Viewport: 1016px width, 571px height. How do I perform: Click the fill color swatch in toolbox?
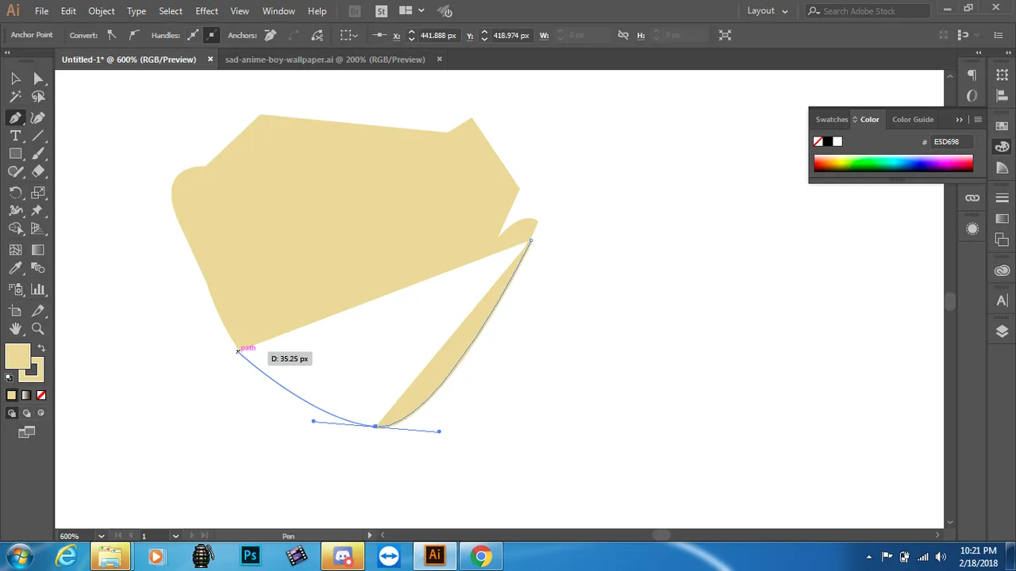[17, 356]
